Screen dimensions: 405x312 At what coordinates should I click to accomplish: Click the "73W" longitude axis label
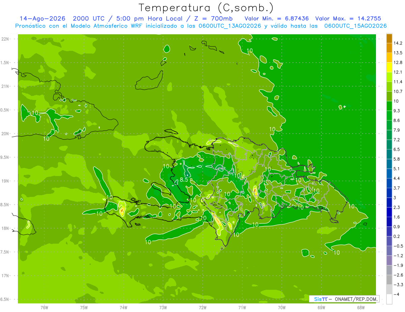pyautogui.click(x=163, y=308)
